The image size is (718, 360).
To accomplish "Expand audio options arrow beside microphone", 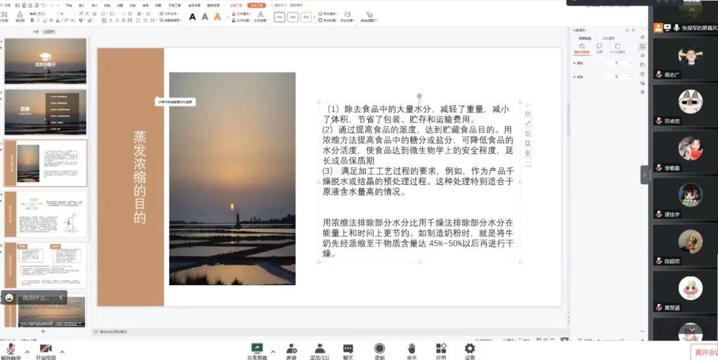I will pyautogui.click(x=27, y=351).
